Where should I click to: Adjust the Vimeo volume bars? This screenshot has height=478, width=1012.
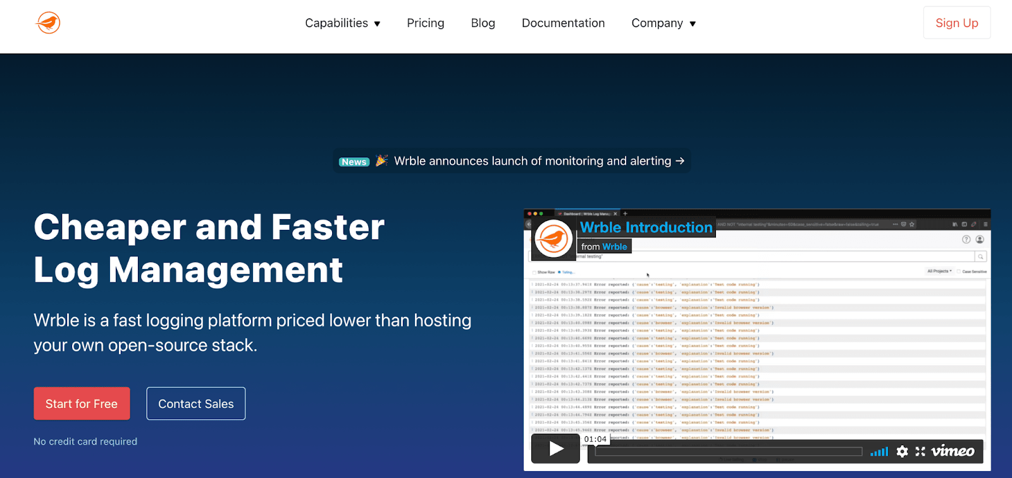pyautogui.click(x=879, y=451)
